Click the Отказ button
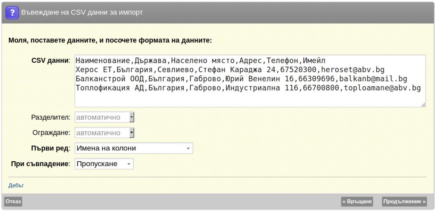Viewport: 435px width, 211px height. [13, 201]
